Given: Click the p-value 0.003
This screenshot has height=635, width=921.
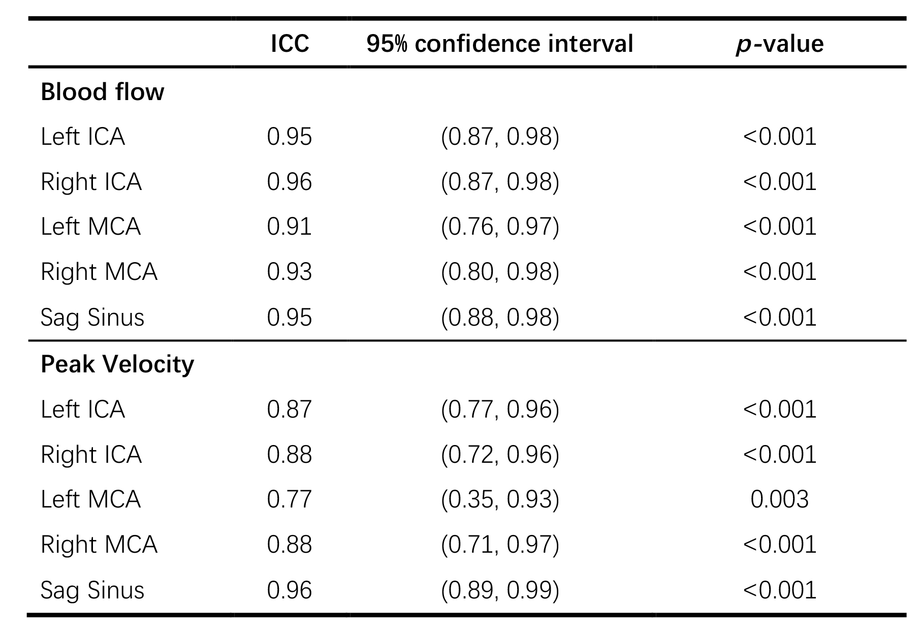Looking at the screenshot, I should [x=779, y=499].
